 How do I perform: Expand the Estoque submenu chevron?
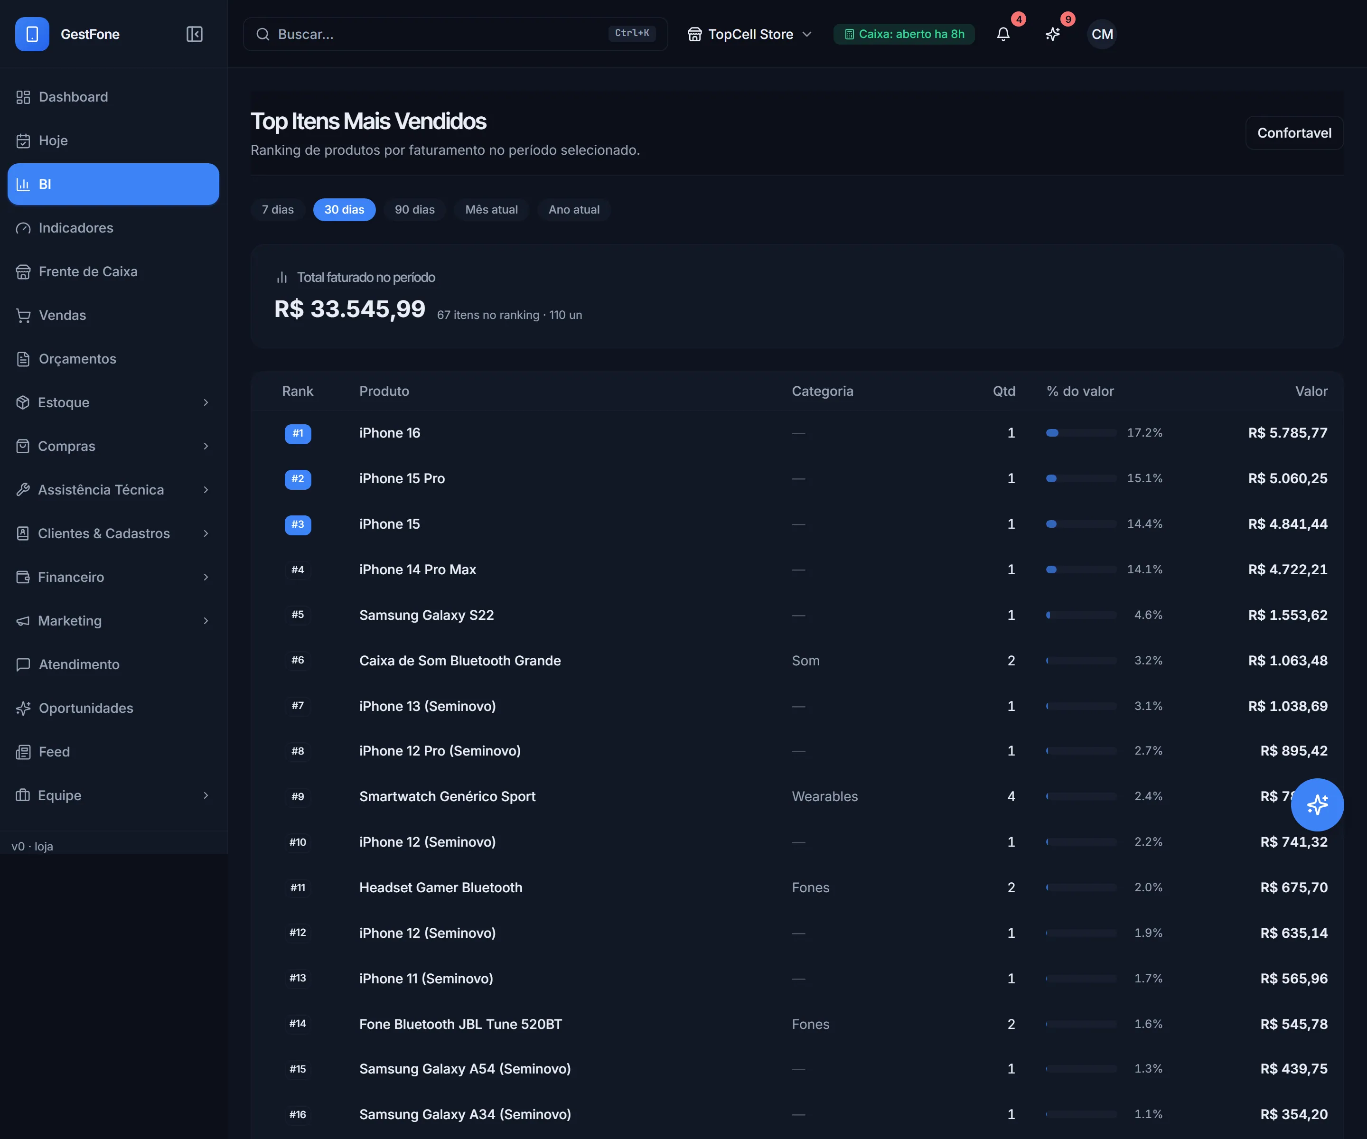pyautogui.click(x=206, y=402)
